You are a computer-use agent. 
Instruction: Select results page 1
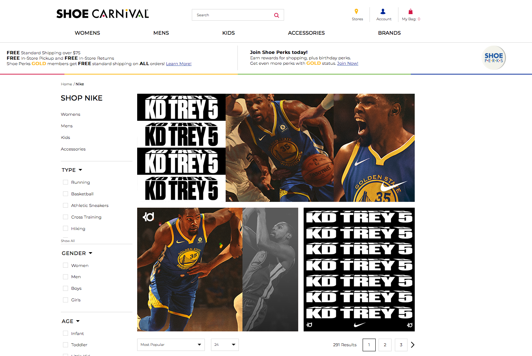click(x=369, y=345)
